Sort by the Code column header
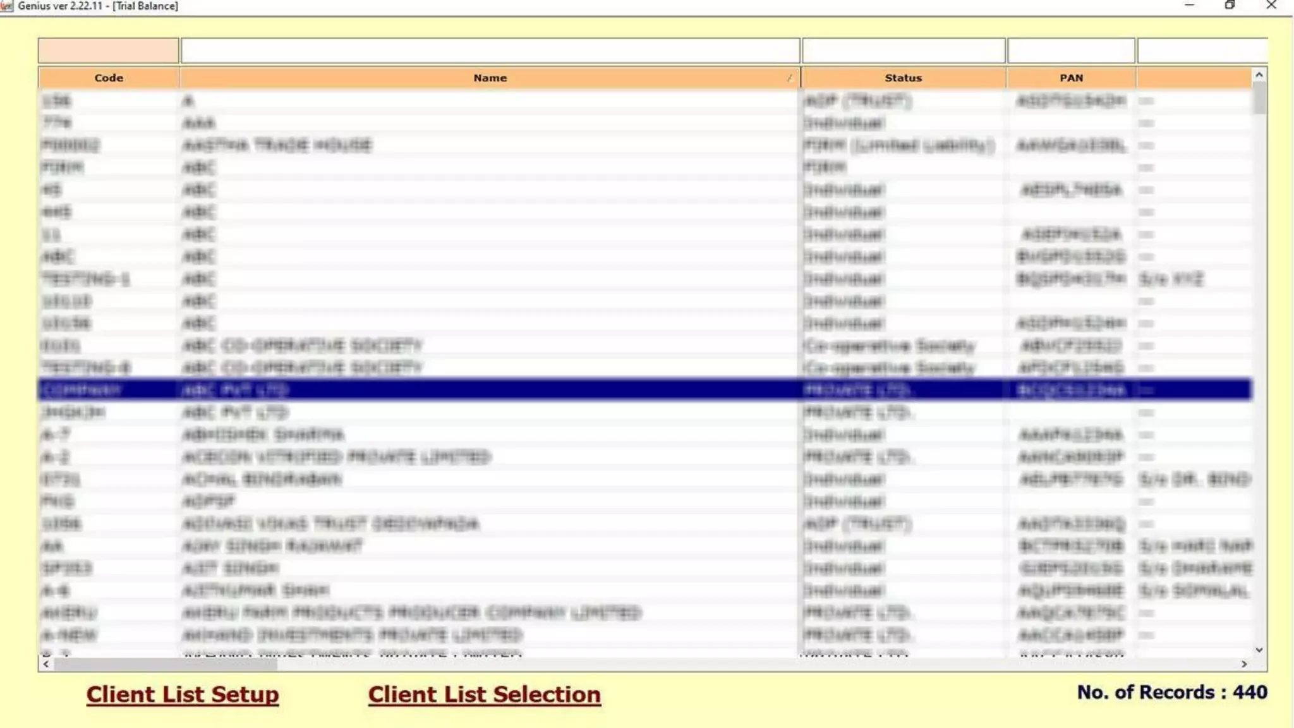The width and height of the screenshot is (1294, 728). (109, 78)
